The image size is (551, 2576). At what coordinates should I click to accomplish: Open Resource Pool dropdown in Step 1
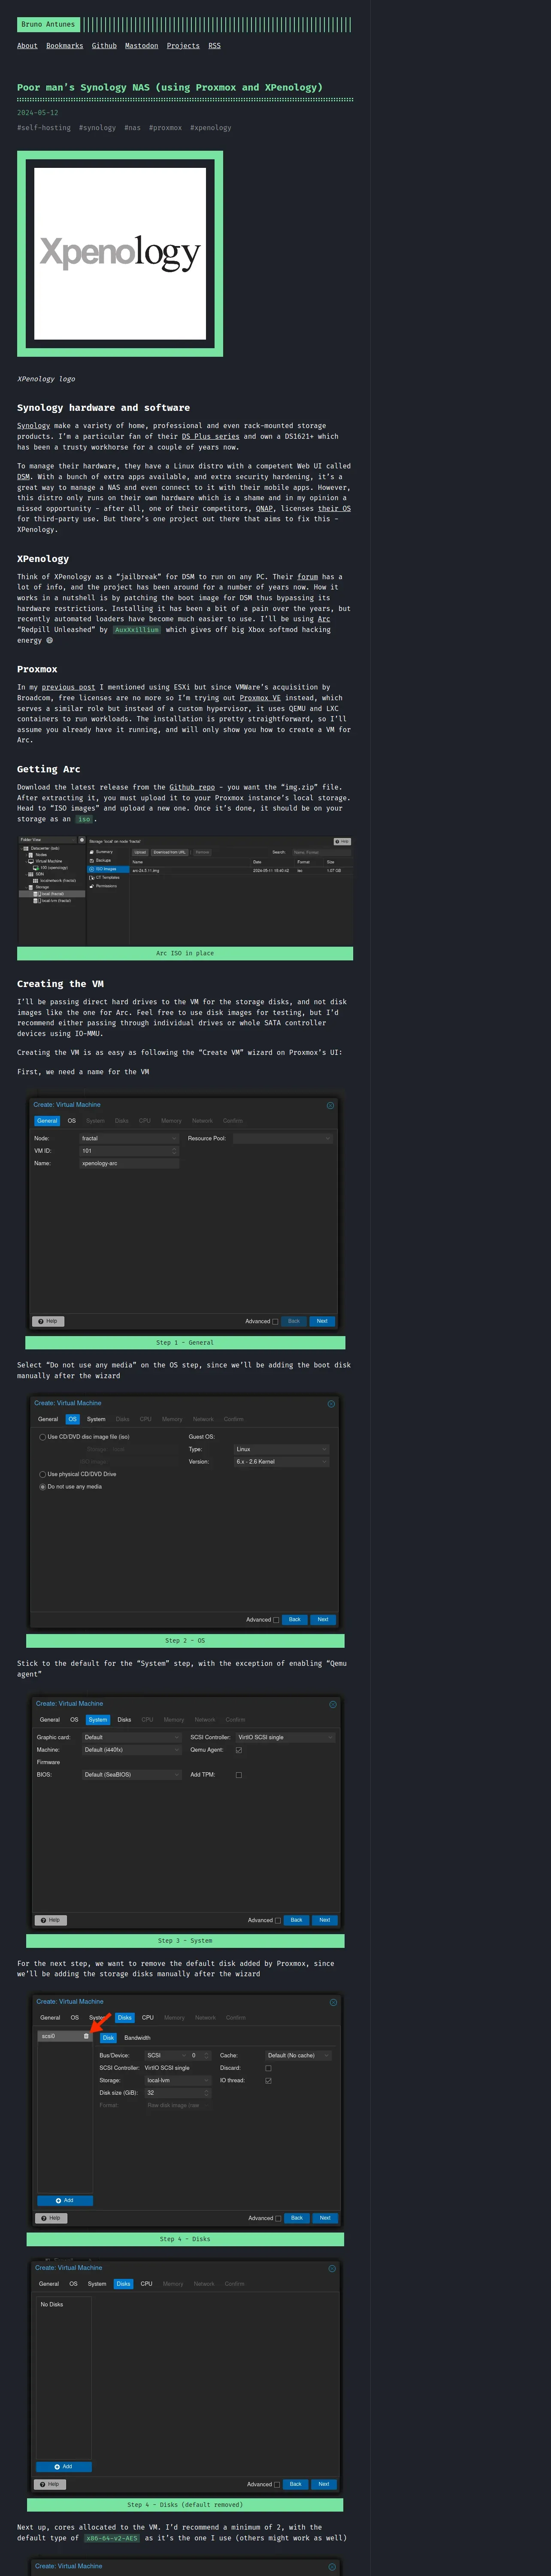(283, 1138)
